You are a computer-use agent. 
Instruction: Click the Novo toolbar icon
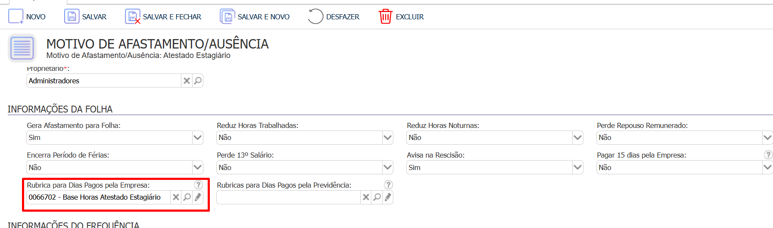[16, 17]
